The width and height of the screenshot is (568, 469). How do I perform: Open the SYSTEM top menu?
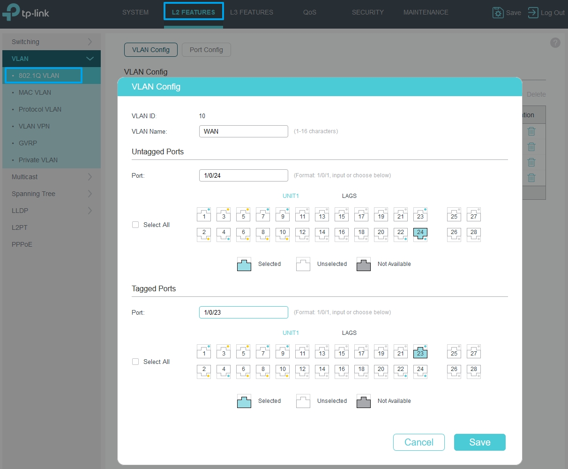click(x=135, y=12)
